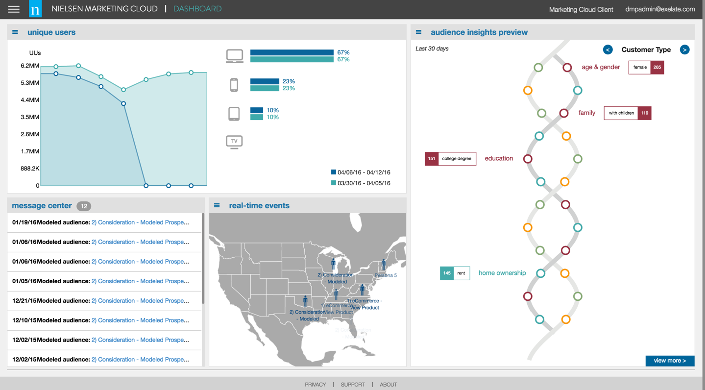Click the home ownership helix node
This screenshot has width=705, height=390.
[x=541, y=273]
